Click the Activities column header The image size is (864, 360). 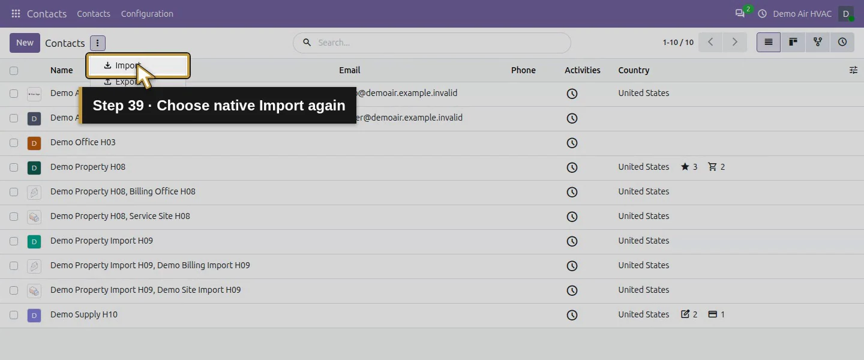coord(582,70)
